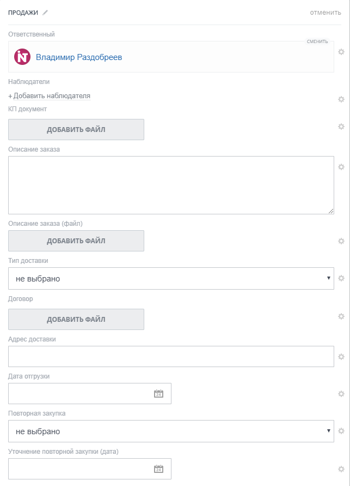Expand the Тип доставки dropdown
Image resolution: width=350 pixels, height=486 pixels.
click(x=171, y=279)
